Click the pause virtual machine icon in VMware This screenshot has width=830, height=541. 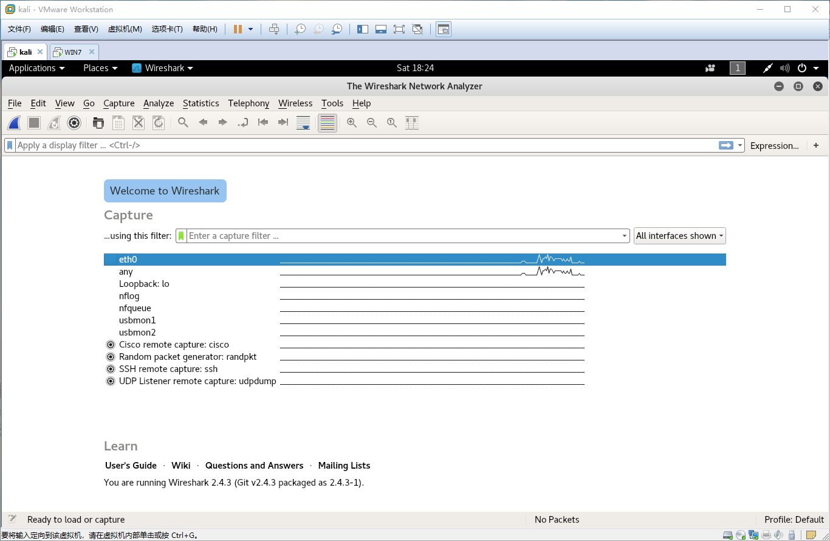[238, 29]
